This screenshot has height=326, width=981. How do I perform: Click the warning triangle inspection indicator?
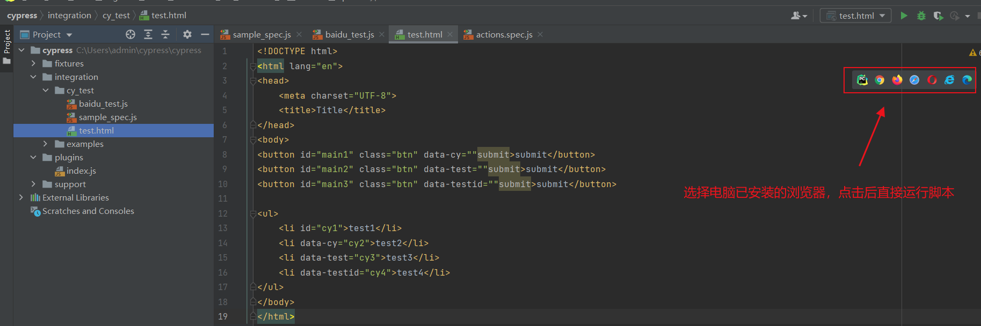click(x=972, y=53)
